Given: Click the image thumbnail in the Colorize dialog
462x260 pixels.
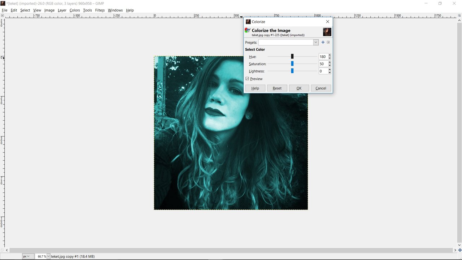Looking at the screenshot, I should [327, 32].
